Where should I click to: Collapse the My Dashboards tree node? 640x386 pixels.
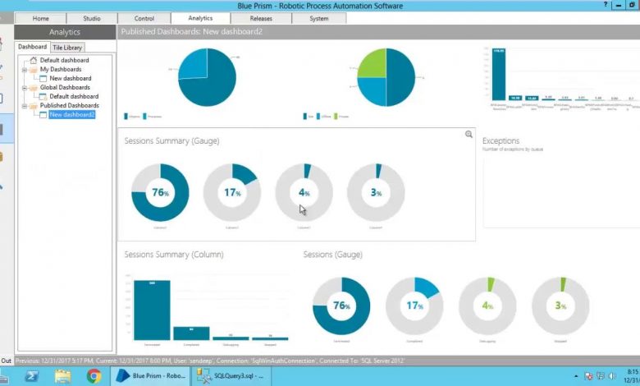tap(24, 70)
